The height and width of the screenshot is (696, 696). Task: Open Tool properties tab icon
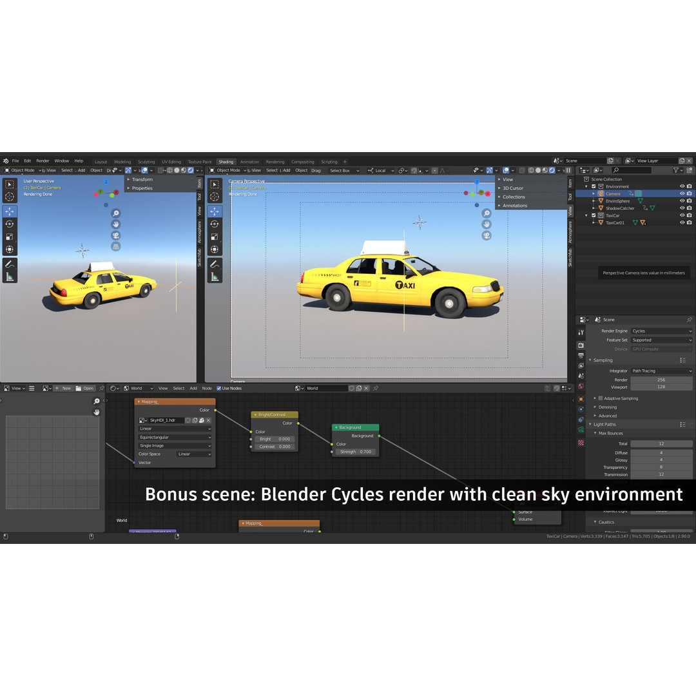[581, 332]
